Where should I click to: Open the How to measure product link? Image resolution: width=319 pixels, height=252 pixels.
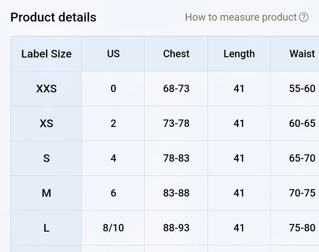click(x=247, y=17)
